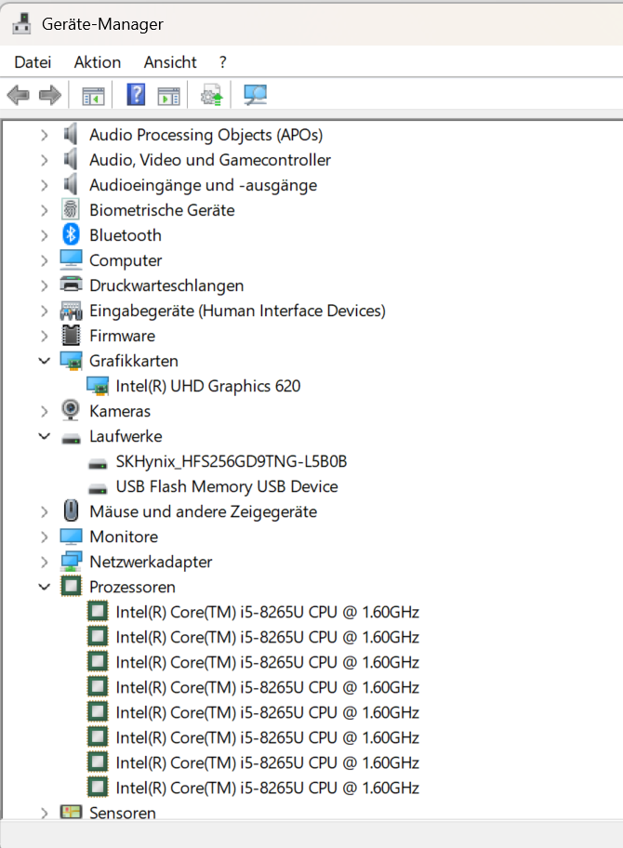Click the Prozessoren category chip icon

click(x=71, y=586)
